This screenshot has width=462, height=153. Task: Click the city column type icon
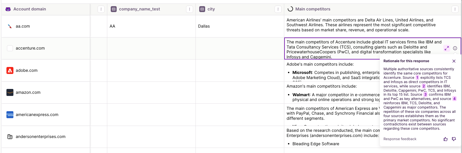[202, 9]
